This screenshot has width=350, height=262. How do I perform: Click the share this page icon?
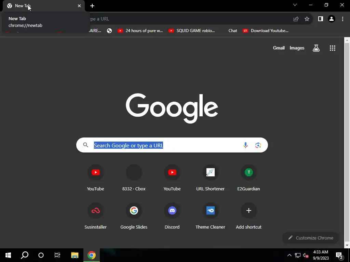tap(296, 19)
